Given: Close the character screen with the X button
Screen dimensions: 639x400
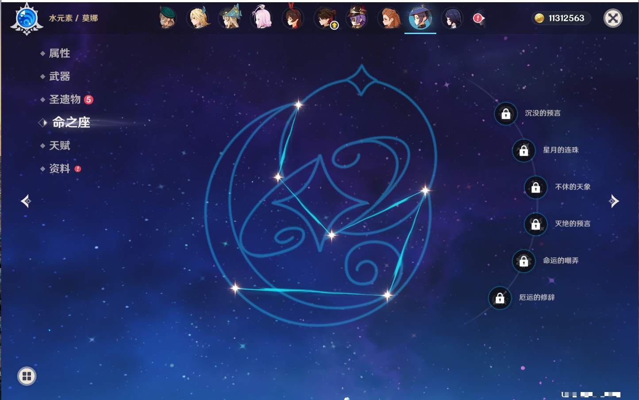Looking at the screenshot, I should click(613, 18).
